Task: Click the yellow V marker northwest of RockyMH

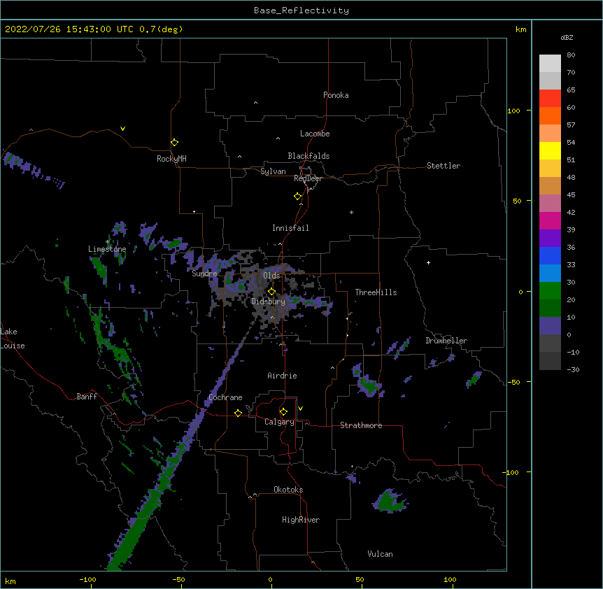Action: click(122, 129)
